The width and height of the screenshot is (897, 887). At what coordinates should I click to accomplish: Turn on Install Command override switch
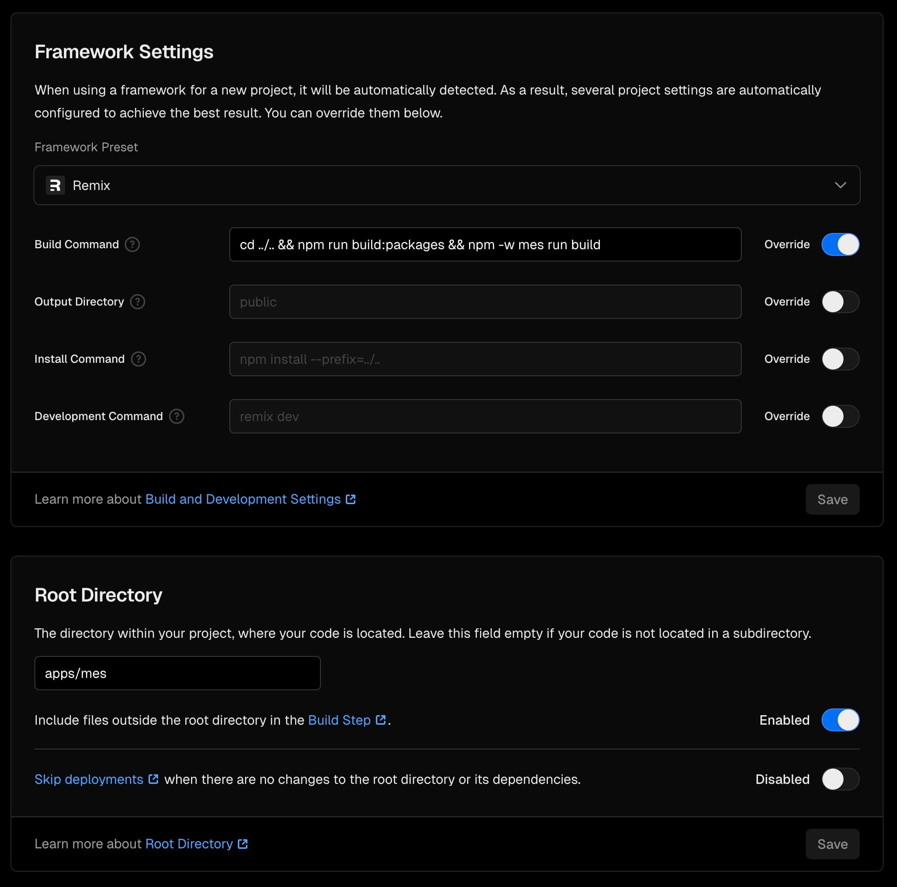[x=840, y=359]
